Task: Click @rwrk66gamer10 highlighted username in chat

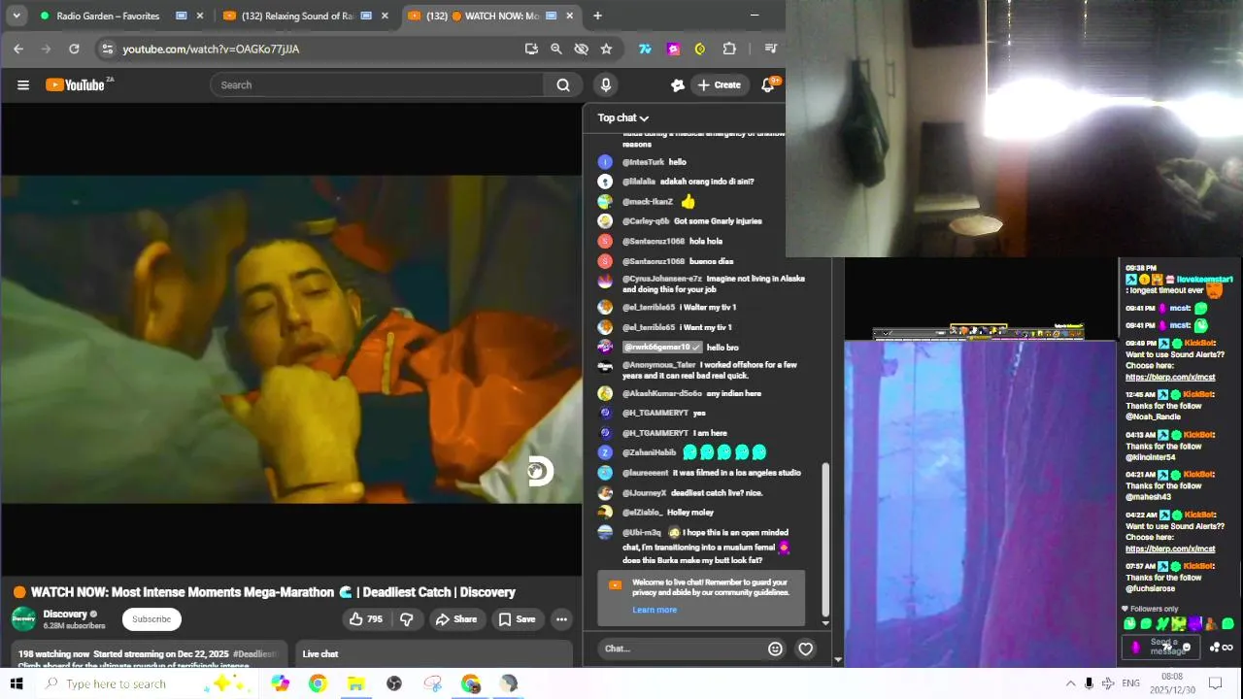Action: point(660,348)
